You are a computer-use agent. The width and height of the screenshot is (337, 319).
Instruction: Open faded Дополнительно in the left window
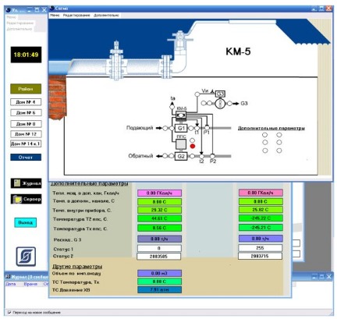(20, 29)
